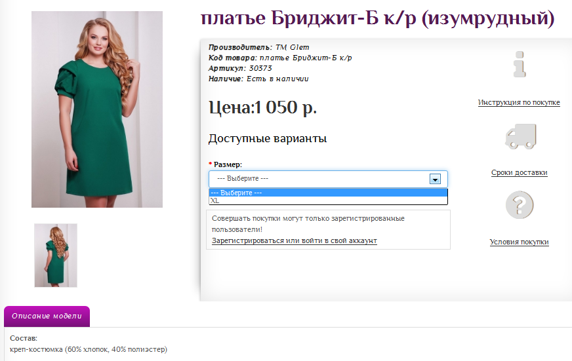Viewport: 572px width, 361px height.
Task: Open the Описание модели tab
Action: [47, 316]
